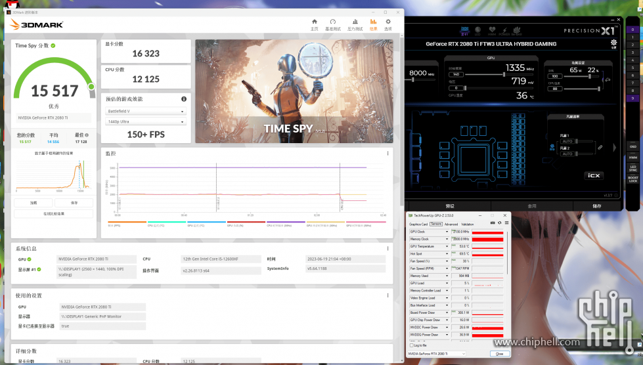
Task: Toggle LED SYNC in Precision X1 sidebar
Action: click(632, 168)
